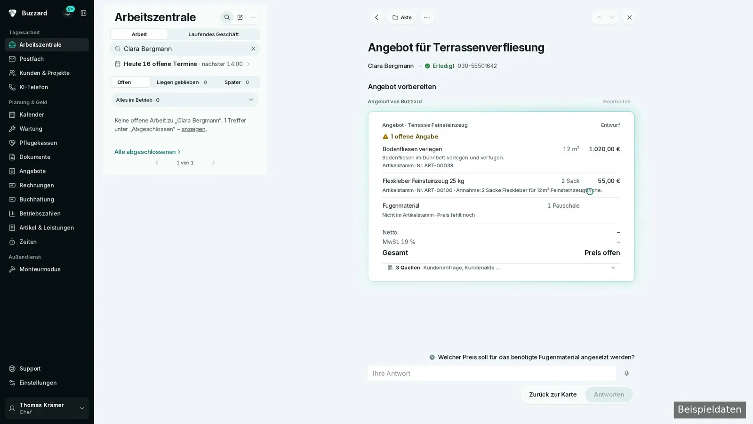Open KI-Telefon from sidebar
Screen dimensions: 753x424
pos(47,87)
